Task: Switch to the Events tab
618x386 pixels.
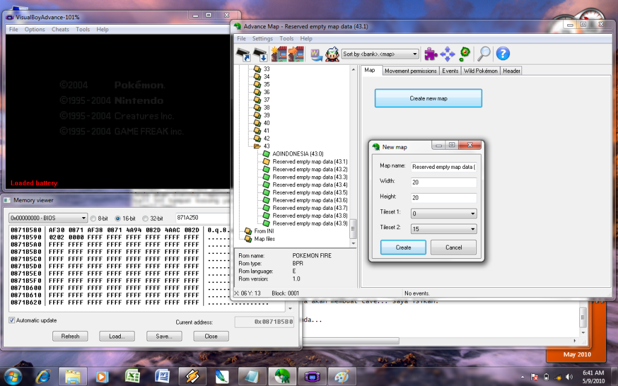Action: [x=450, y=71]
